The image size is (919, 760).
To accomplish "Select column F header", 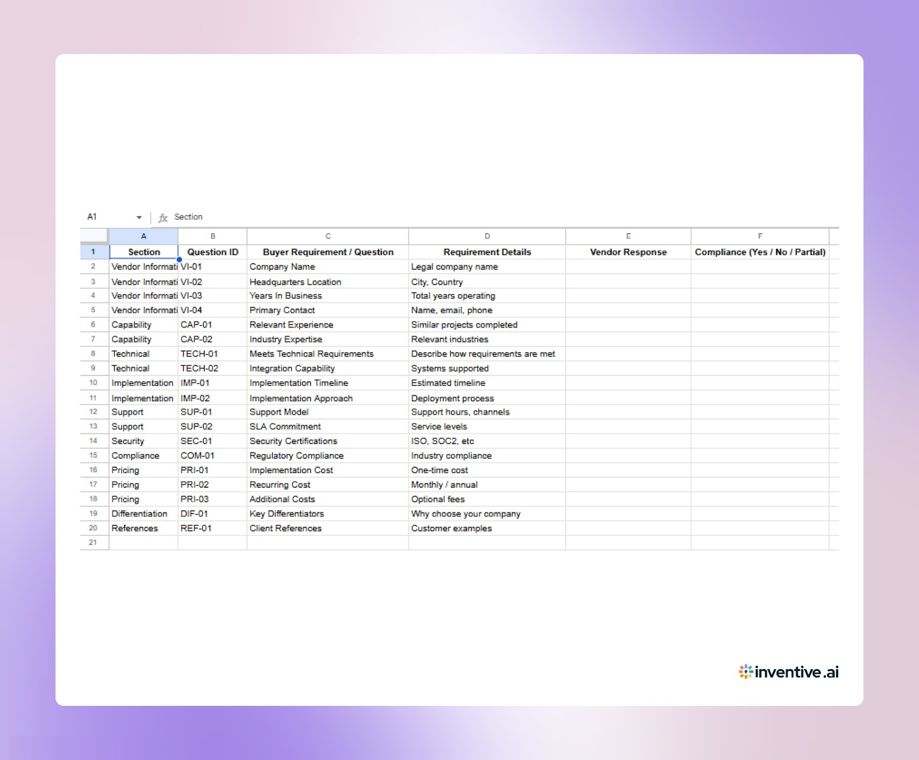I will (x=760, y=236).
